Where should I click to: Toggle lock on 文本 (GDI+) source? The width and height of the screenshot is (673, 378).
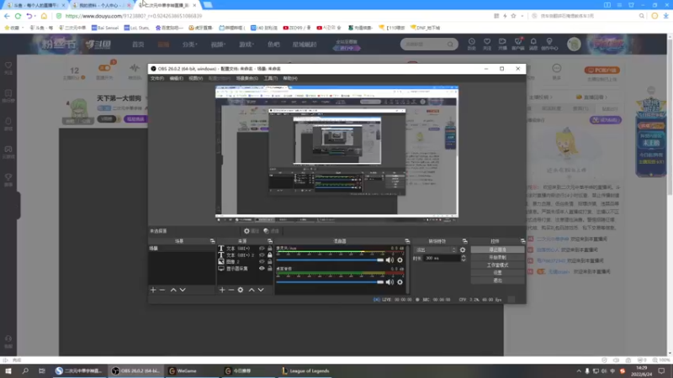coord(269,249)
